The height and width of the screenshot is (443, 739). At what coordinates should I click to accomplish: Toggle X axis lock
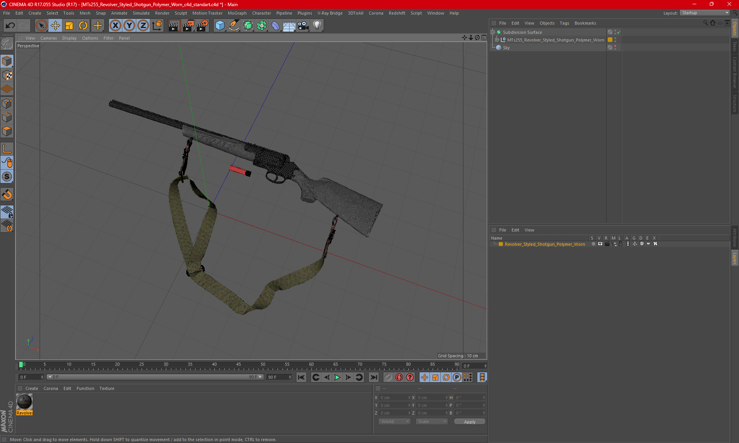pos(115,26)
